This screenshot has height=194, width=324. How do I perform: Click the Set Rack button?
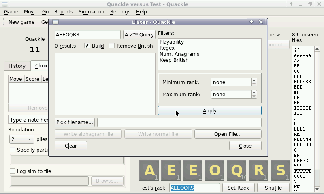pos(238,188)
